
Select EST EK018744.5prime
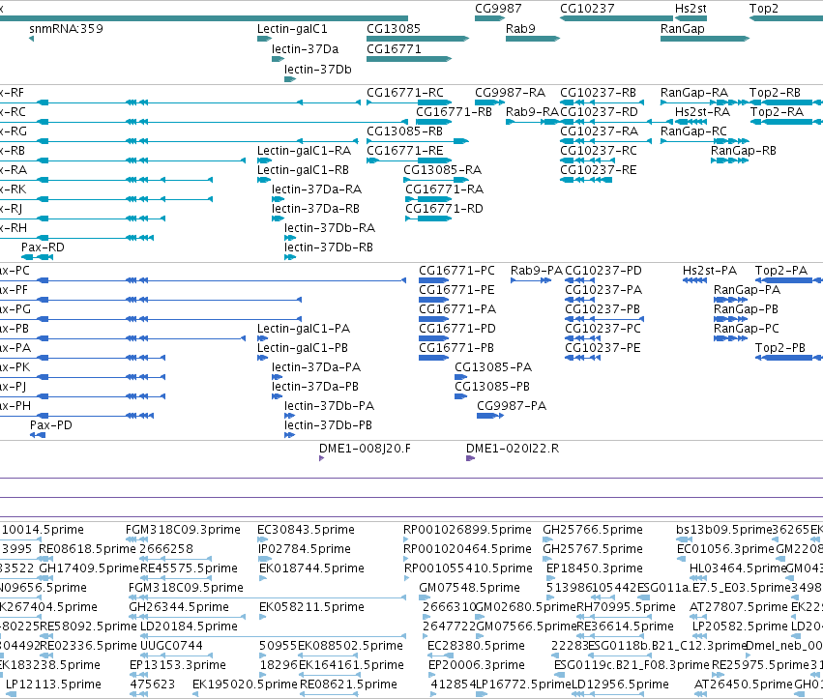coord(263,578)
